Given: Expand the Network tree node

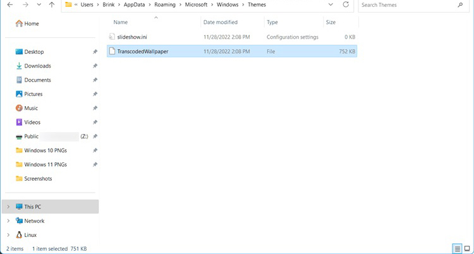Looking at the screenshot, I should click(x=8, y=221).
